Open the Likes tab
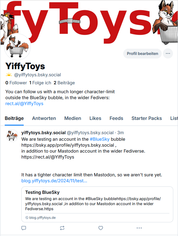 (x=95, y=118)
